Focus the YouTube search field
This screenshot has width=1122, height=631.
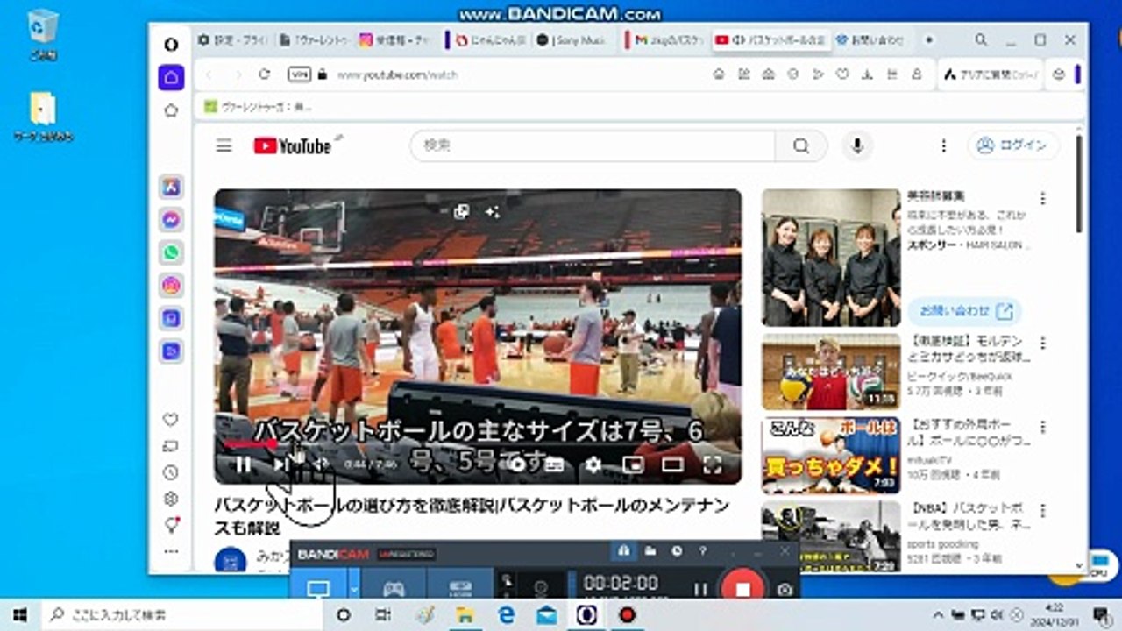tap(593, 145)
